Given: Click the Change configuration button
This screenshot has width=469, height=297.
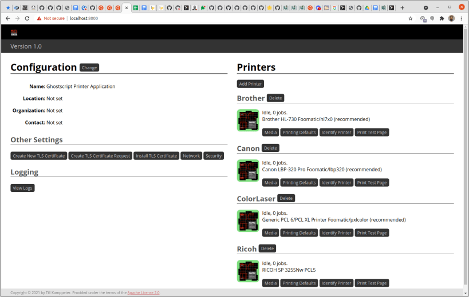Looking at the screenshot, I should pos(89,68).
